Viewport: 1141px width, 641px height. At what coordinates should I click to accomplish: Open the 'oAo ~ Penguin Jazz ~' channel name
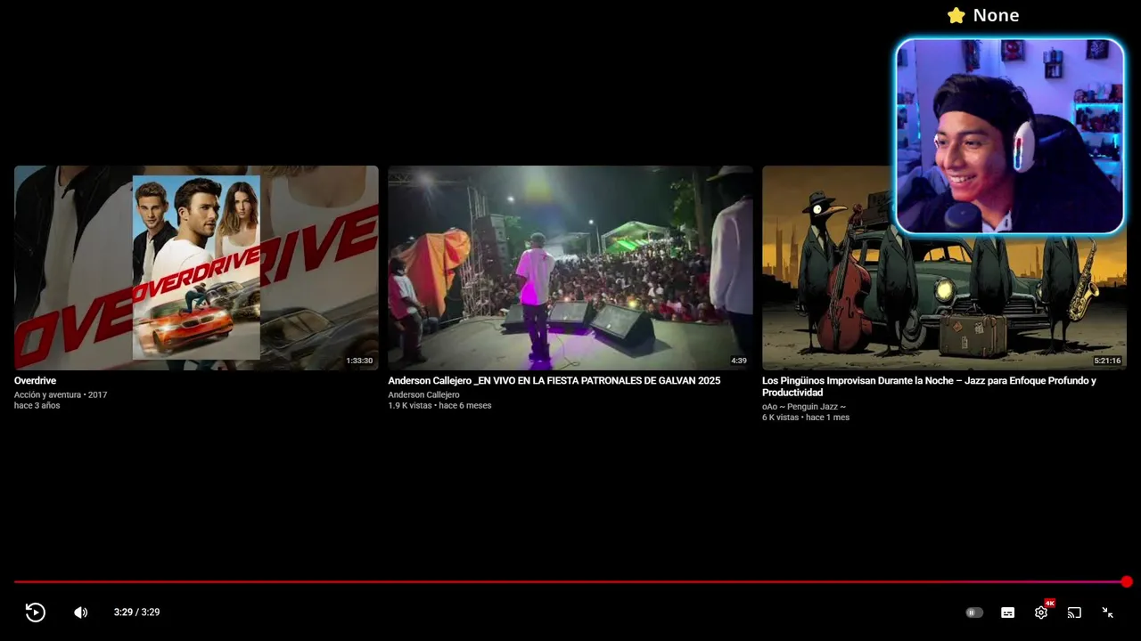(x=804, y=406)
